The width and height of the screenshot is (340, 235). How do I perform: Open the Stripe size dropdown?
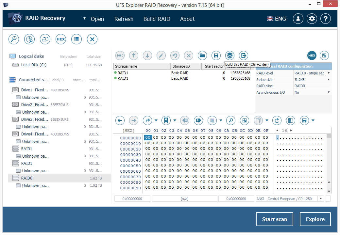point(329,80)
